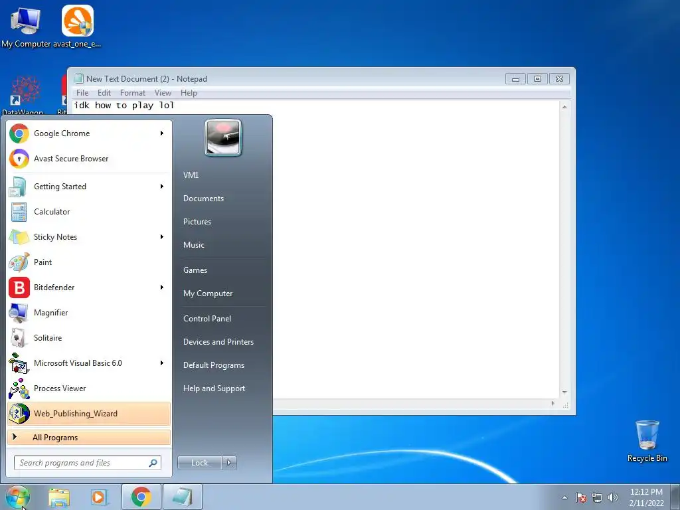This screenshot has height=510, width=680.
Task: Open Web_Publishing_Wizard
Action: [x=89, y=413]
